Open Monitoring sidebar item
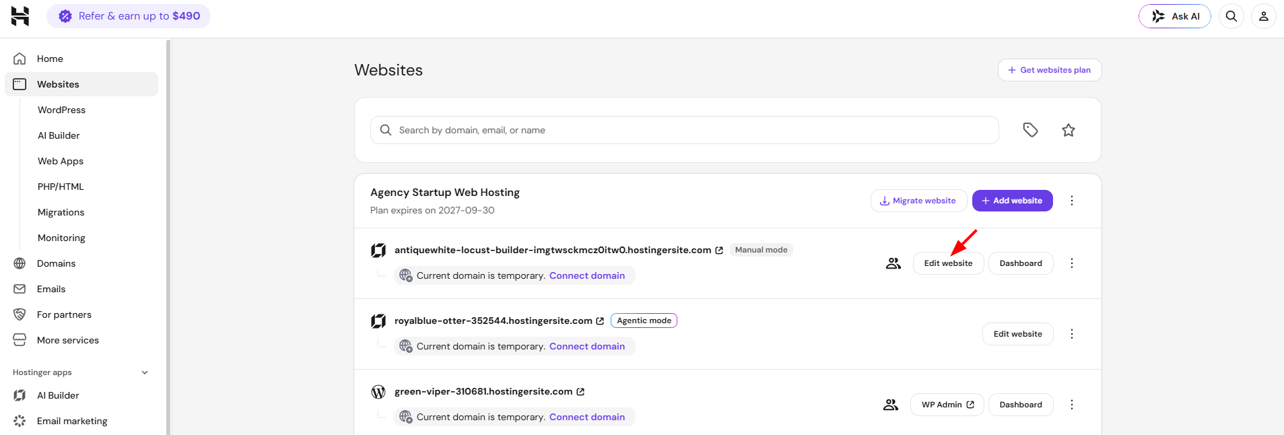Screen dimensions: 1284x435 tap(61, 238)
